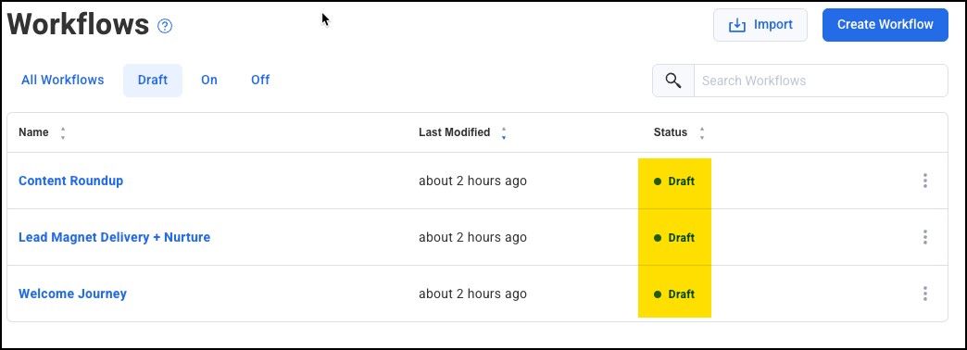This screenshot has width=967, height=350.
Task: Switch to the All Workflows tab
Action: coord(62,81)
